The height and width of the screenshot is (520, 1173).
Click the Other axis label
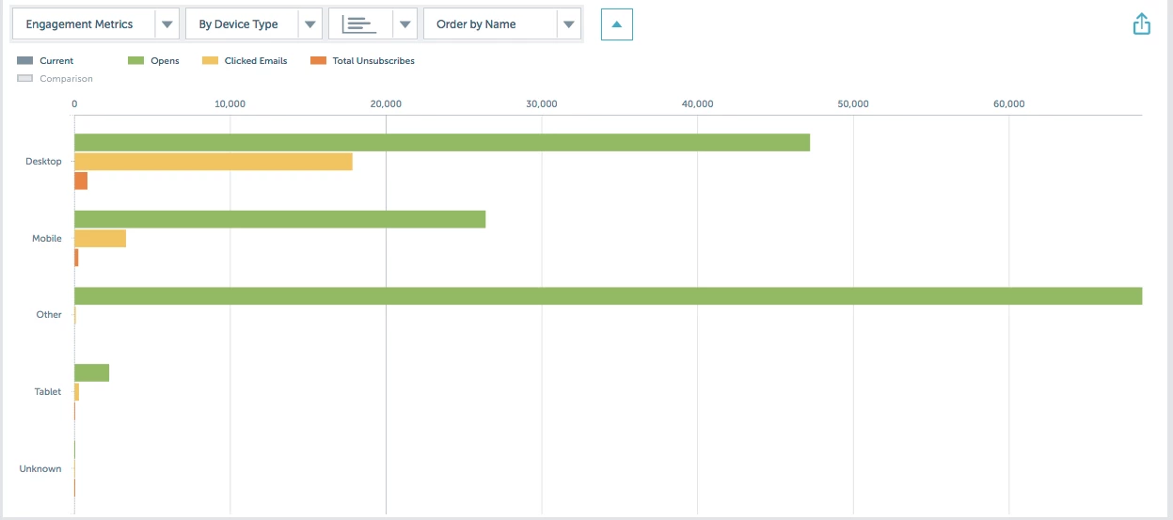tap(49, 315)
